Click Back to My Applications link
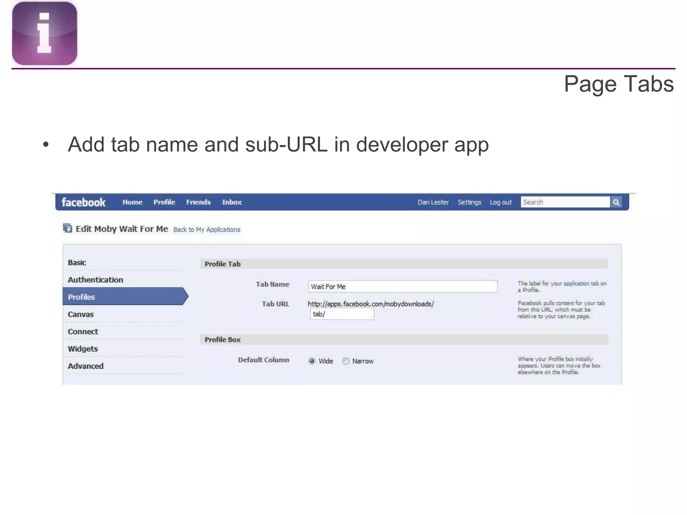Viewport: 687px width, 515px height. tap(207, 230)
